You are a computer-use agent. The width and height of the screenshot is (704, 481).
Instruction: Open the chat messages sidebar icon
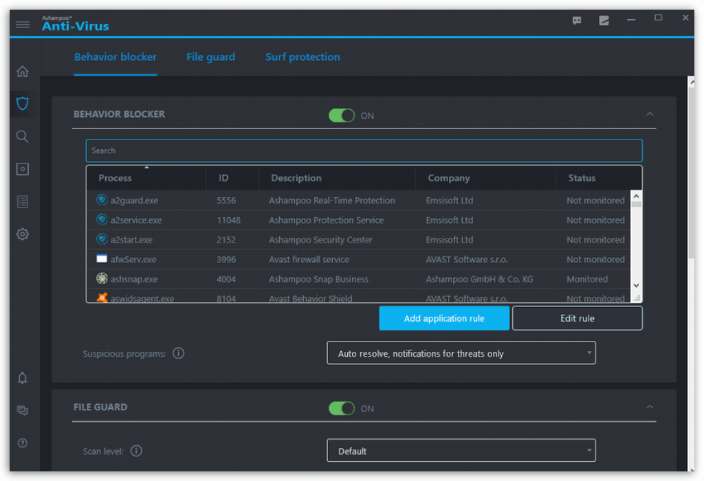(x=23, y=410)
